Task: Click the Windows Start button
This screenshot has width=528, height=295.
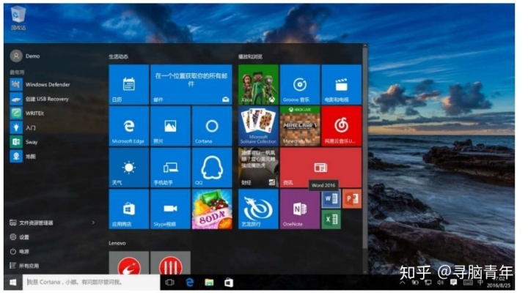Action: pos(12,283)
